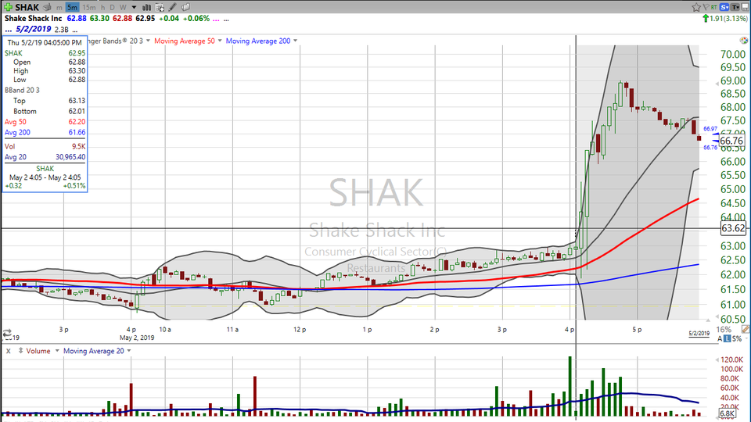Click the blue ellipsis before 5/2/2019
Image resolution: width=751 pixels, height=422 pixels.
(8, 30)
